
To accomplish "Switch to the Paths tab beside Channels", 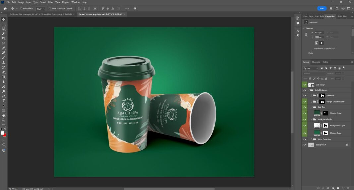I will [x=325, y=62].
